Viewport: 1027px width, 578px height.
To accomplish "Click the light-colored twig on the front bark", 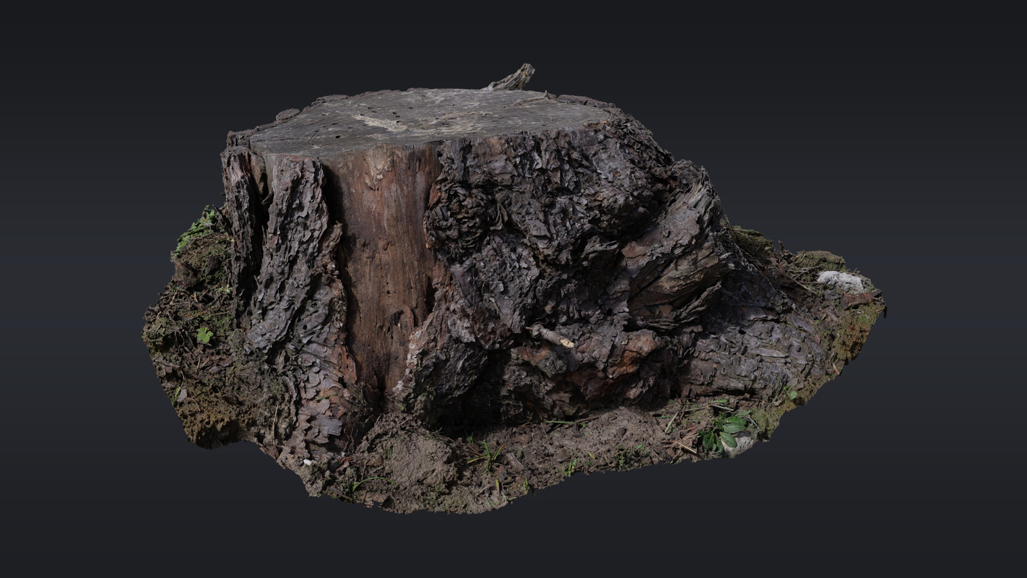I will point(552,336).
